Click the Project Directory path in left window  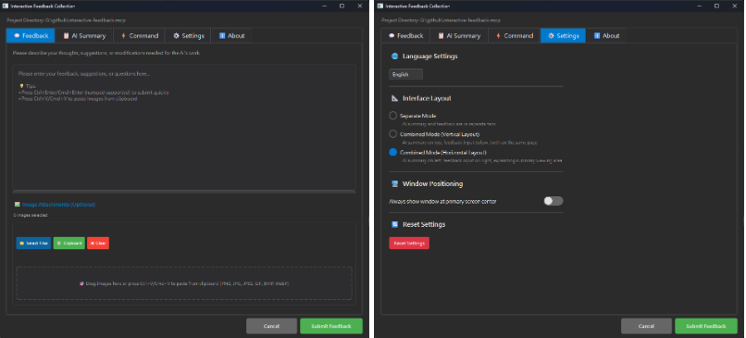tap(66, 20)
